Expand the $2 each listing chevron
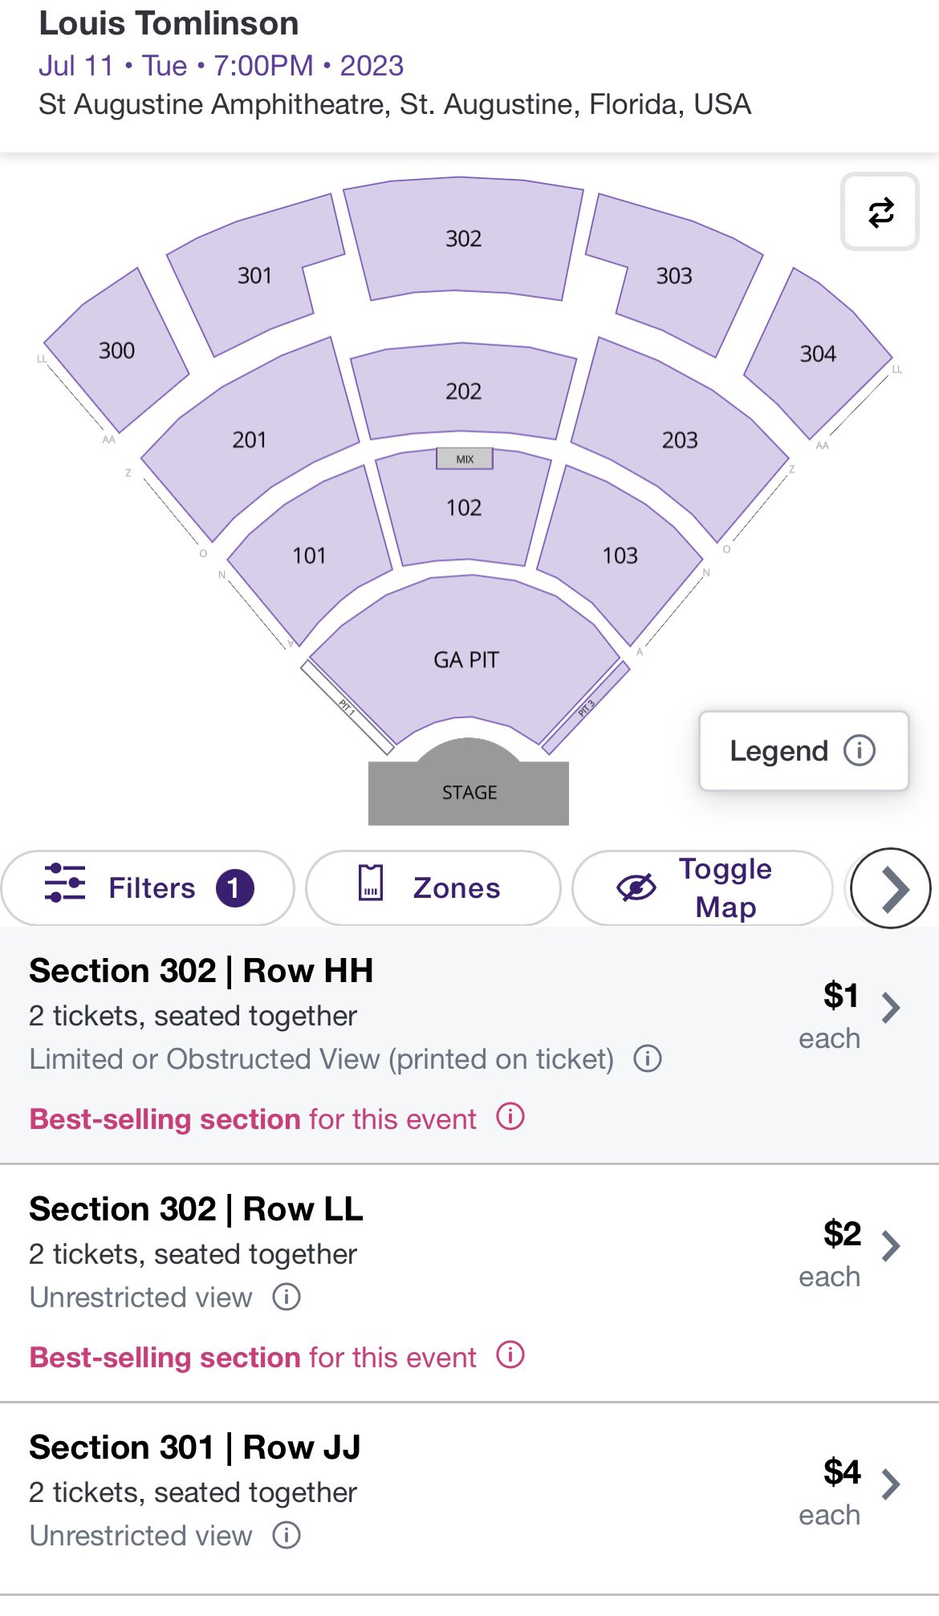 [x=891, y=1245]
